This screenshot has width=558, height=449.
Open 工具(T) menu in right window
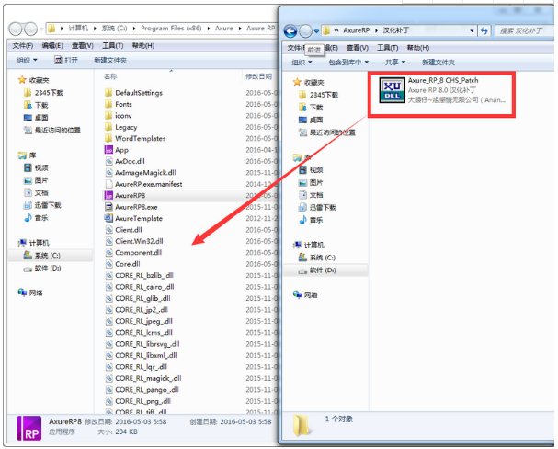[388, 48]
